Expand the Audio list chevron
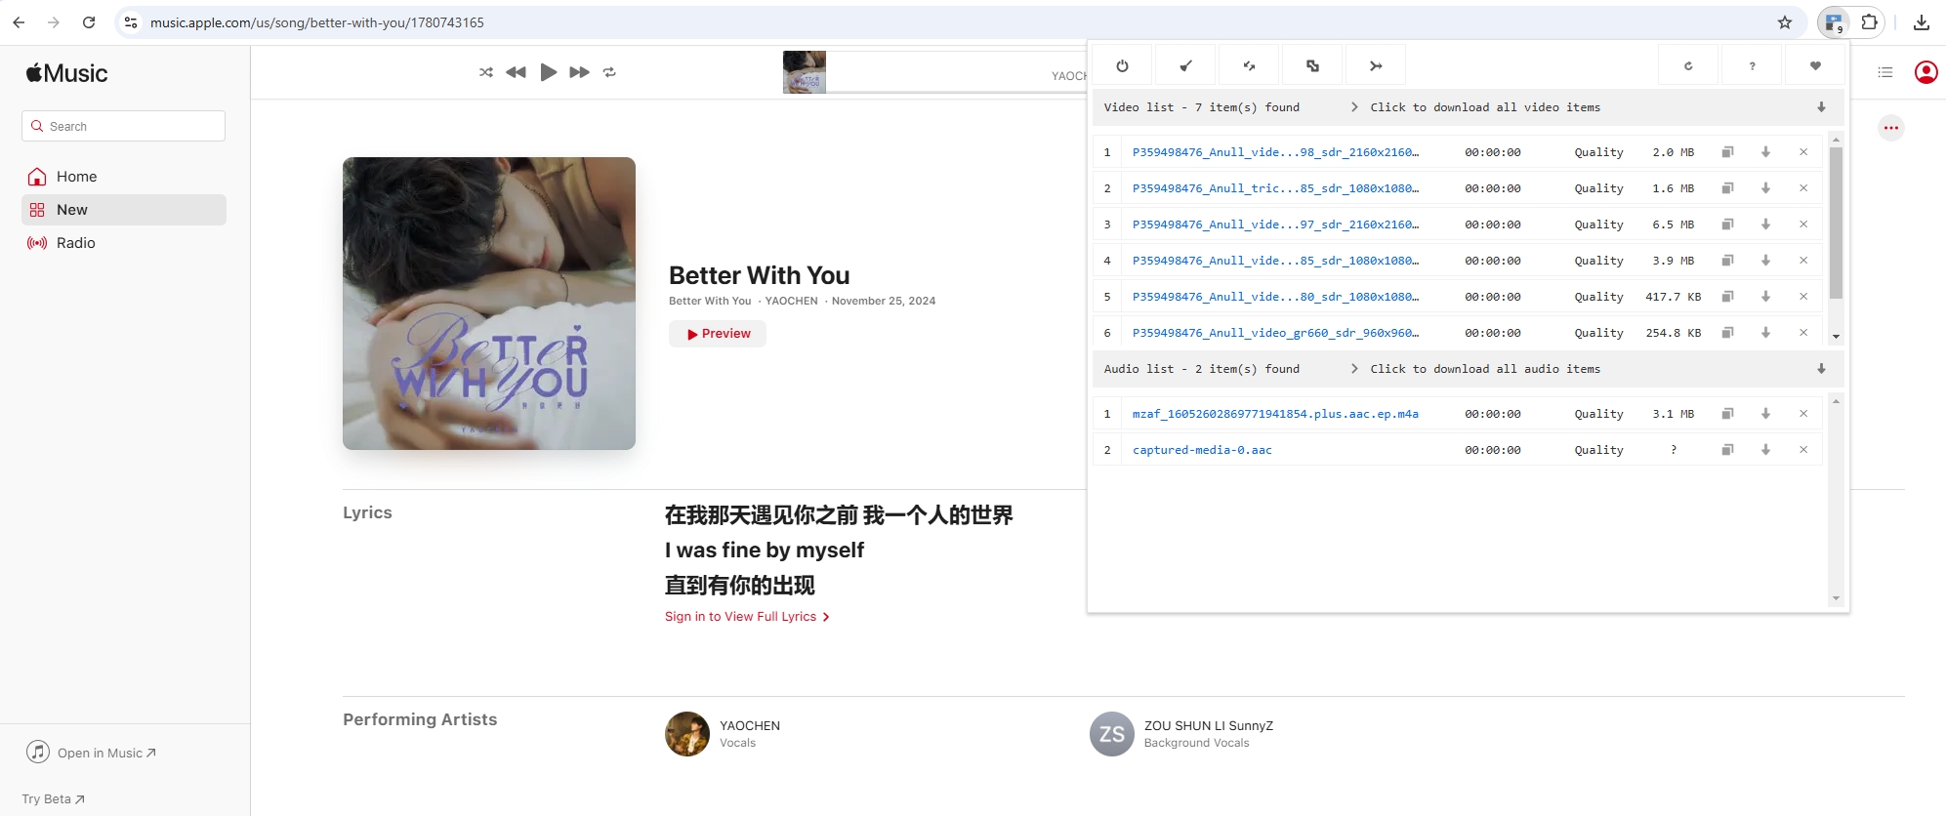1946x816 pixels. (1354, 369)
